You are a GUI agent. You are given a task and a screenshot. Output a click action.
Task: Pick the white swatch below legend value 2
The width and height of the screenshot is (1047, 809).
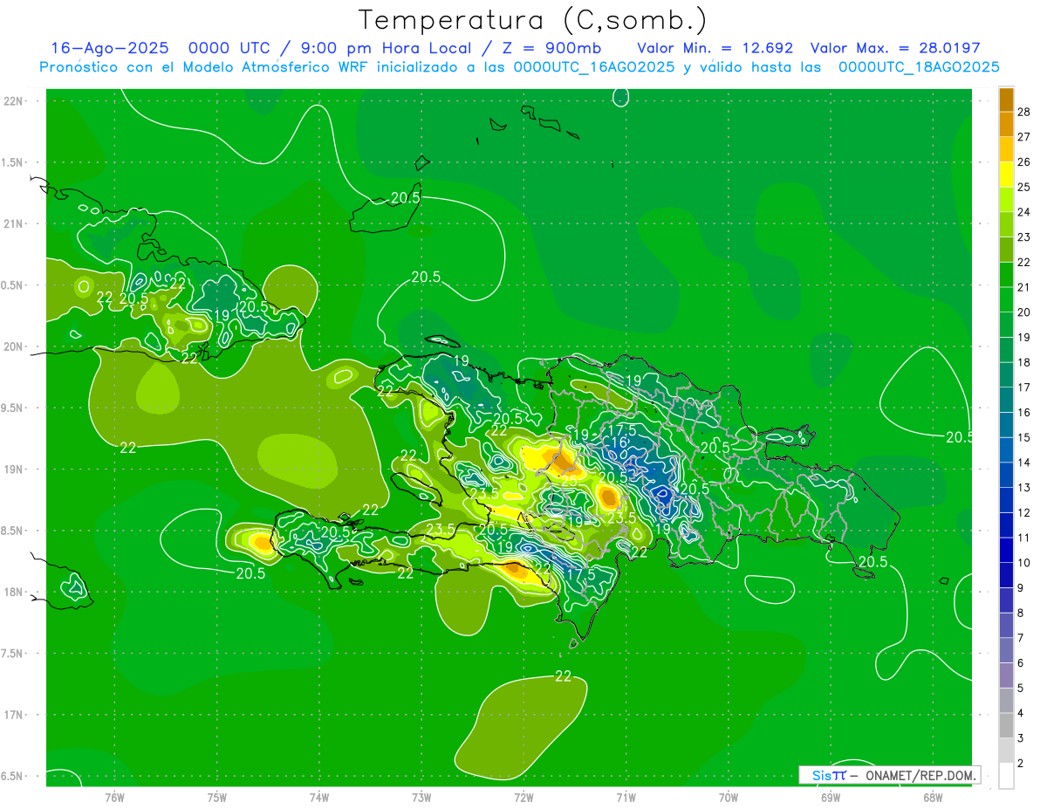(1006, 776)
